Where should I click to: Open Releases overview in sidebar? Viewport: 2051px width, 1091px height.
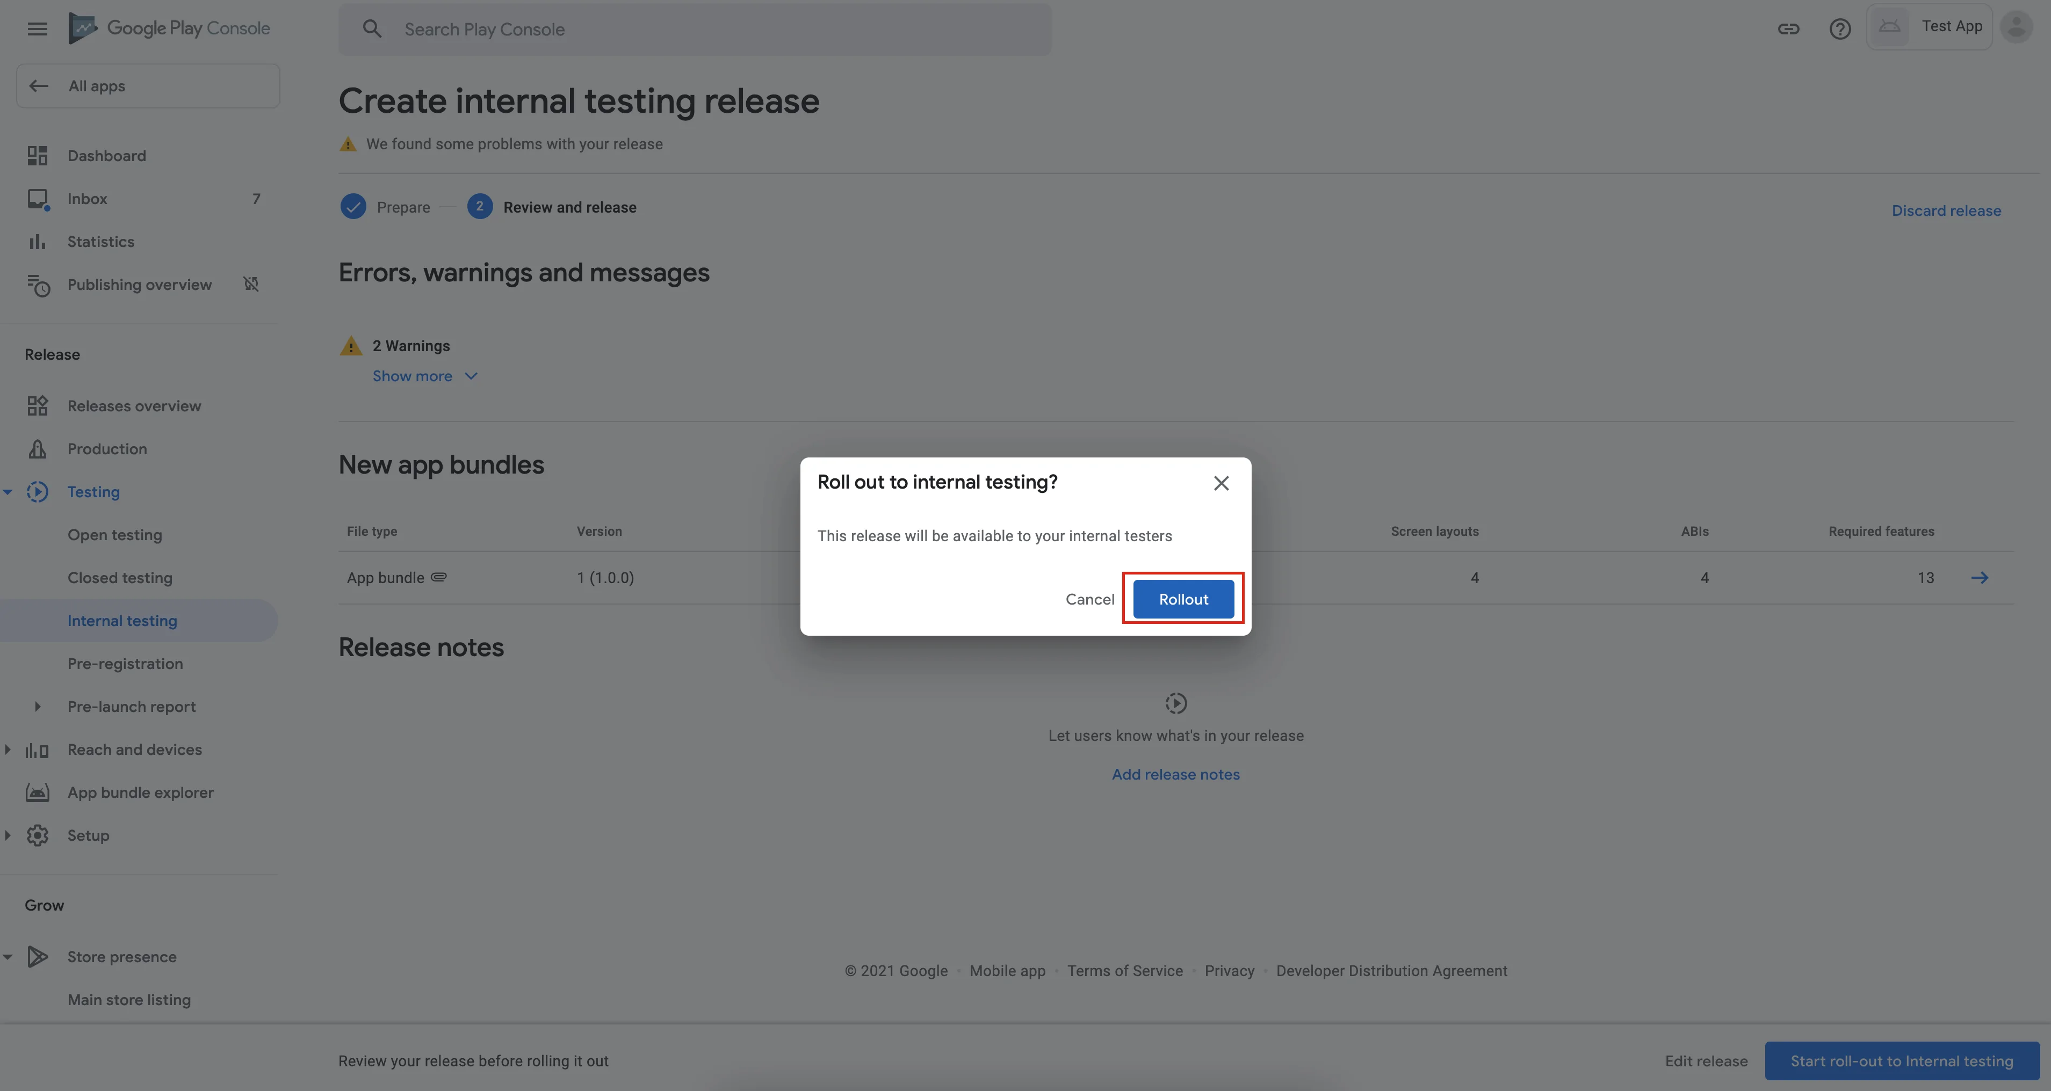click(134, 406)
